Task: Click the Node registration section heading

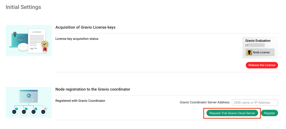Action: pos(93,89)
